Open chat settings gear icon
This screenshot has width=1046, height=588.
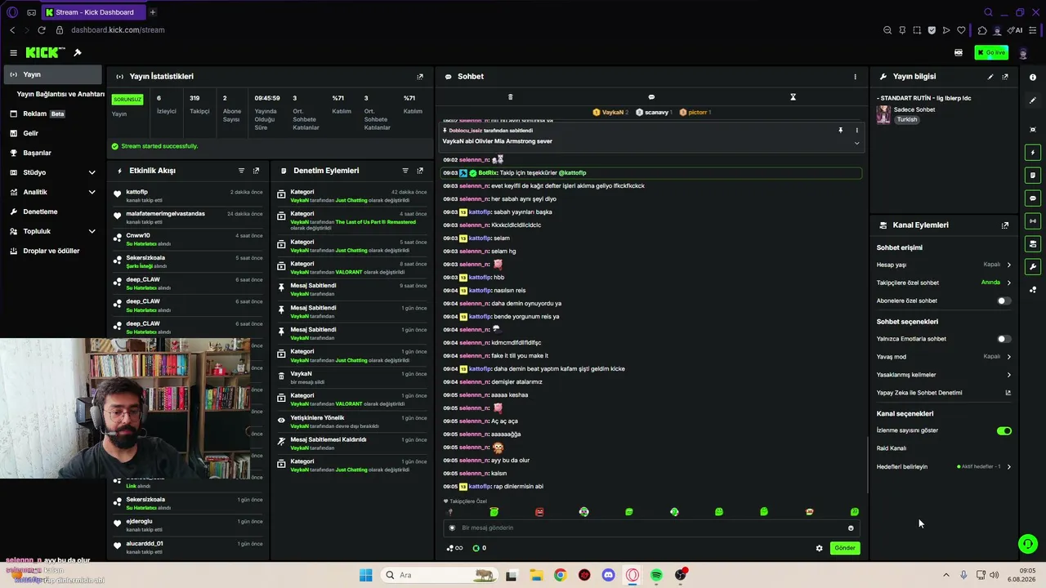[x=820, y=548]
